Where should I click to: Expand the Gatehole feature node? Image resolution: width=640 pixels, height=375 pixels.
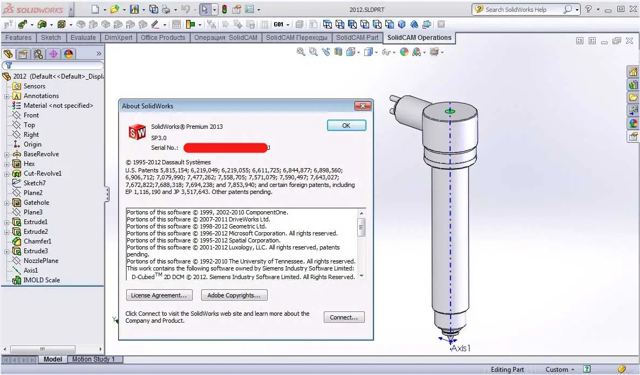click(x=6, y=203)
